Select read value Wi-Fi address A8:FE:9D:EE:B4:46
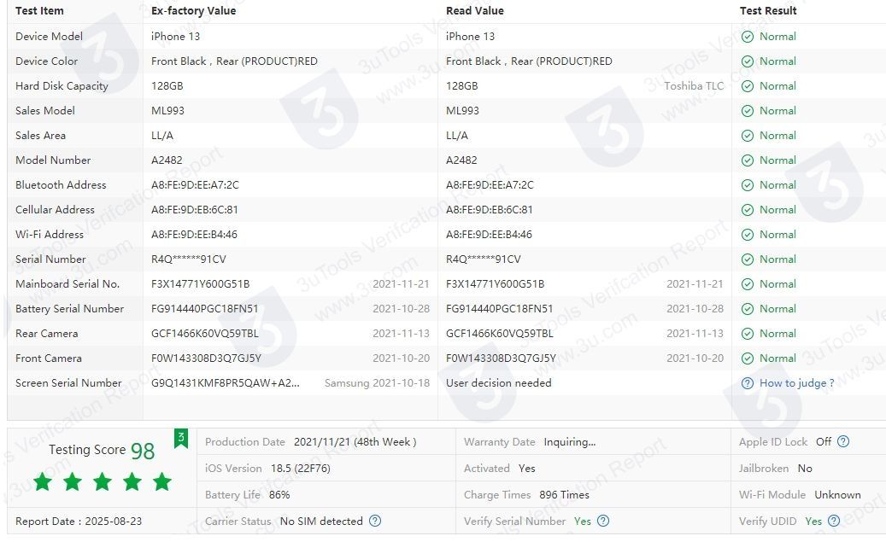This screenshot has height=542, width=886. click(x=489, y=235)
